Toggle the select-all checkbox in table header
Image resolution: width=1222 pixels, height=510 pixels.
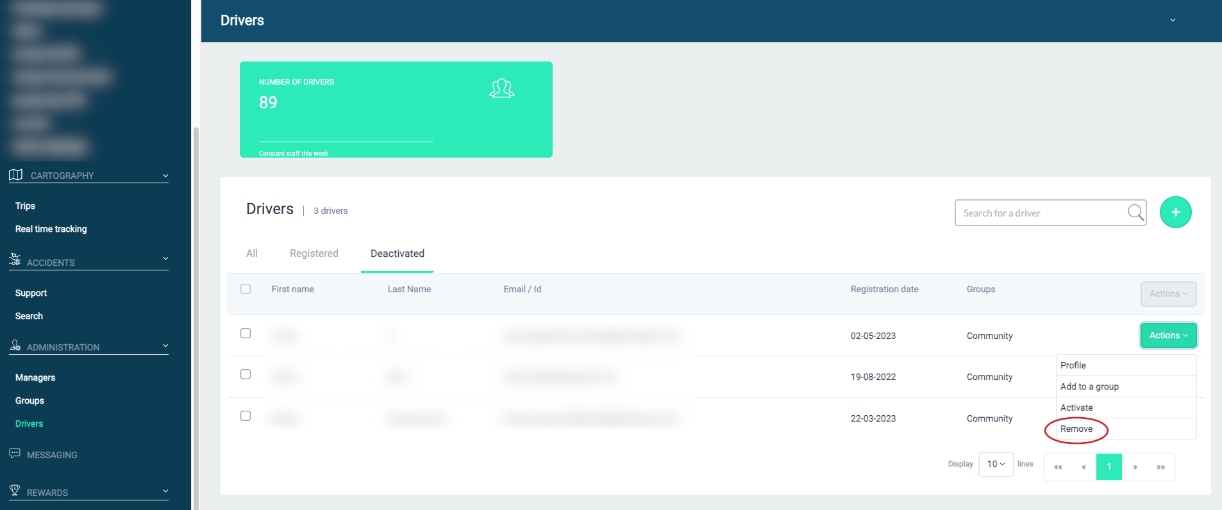(246, 289)
